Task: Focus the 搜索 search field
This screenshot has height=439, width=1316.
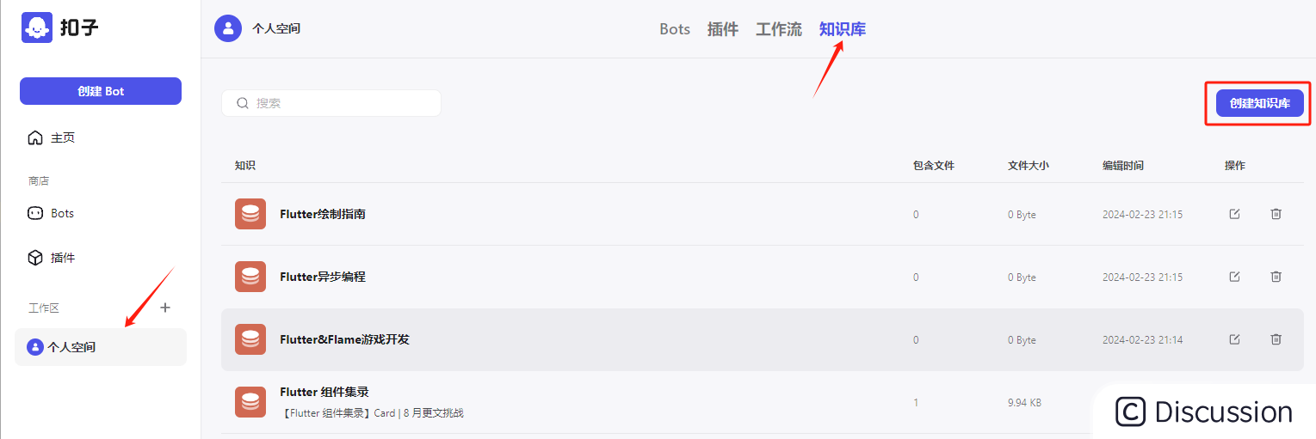Action: tap(331, 103)
